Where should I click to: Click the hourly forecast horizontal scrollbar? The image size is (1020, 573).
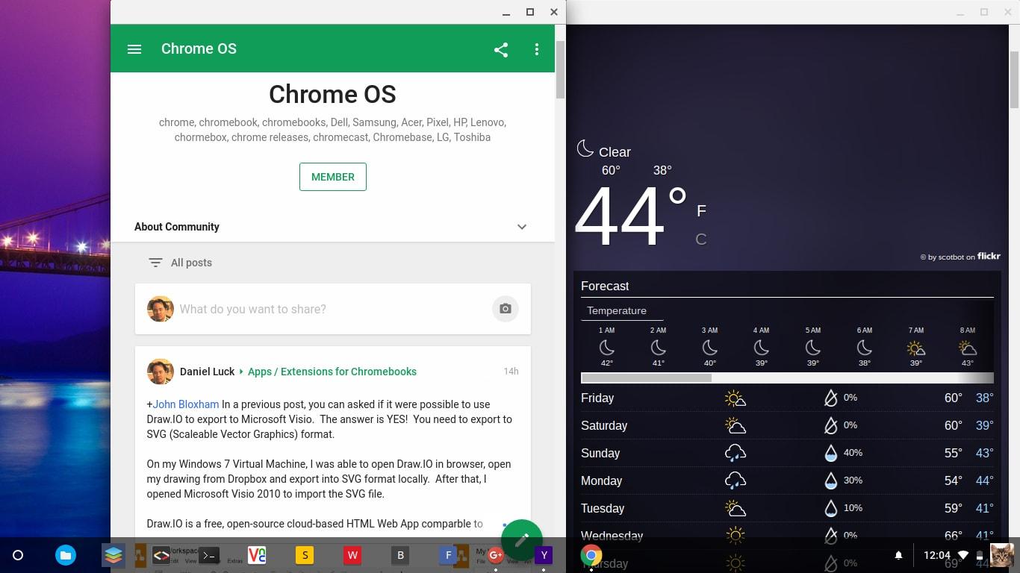646,378
